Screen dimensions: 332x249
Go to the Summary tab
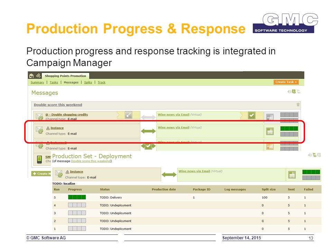click(x=37, y=82)
